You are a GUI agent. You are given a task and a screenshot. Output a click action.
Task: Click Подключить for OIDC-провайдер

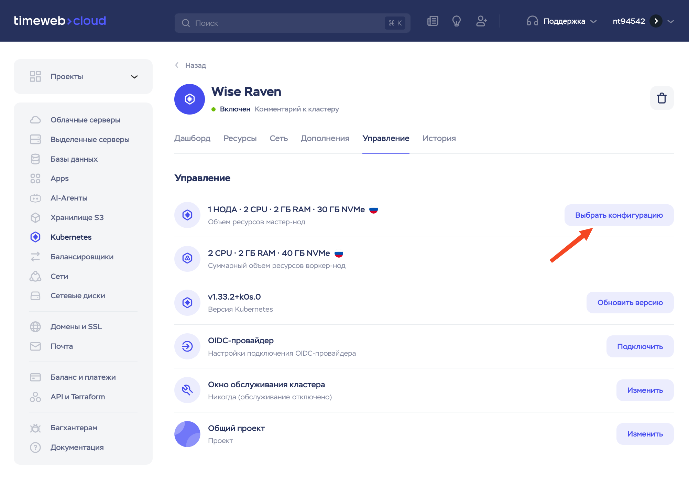(640, 346)
